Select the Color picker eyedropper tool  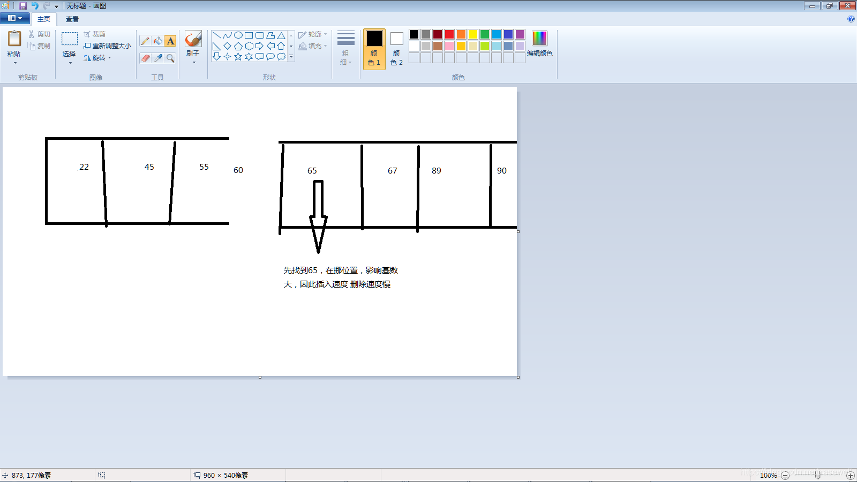158,58
